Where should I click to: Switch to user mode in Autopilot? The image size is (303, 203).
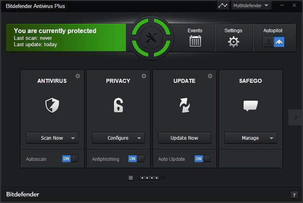pos(268,42)
